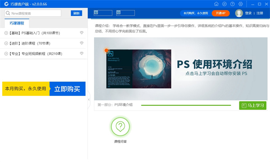Click the header 本月购买, 永久使用 pill
The image size is (270, 162).
[x=196, y=13]
